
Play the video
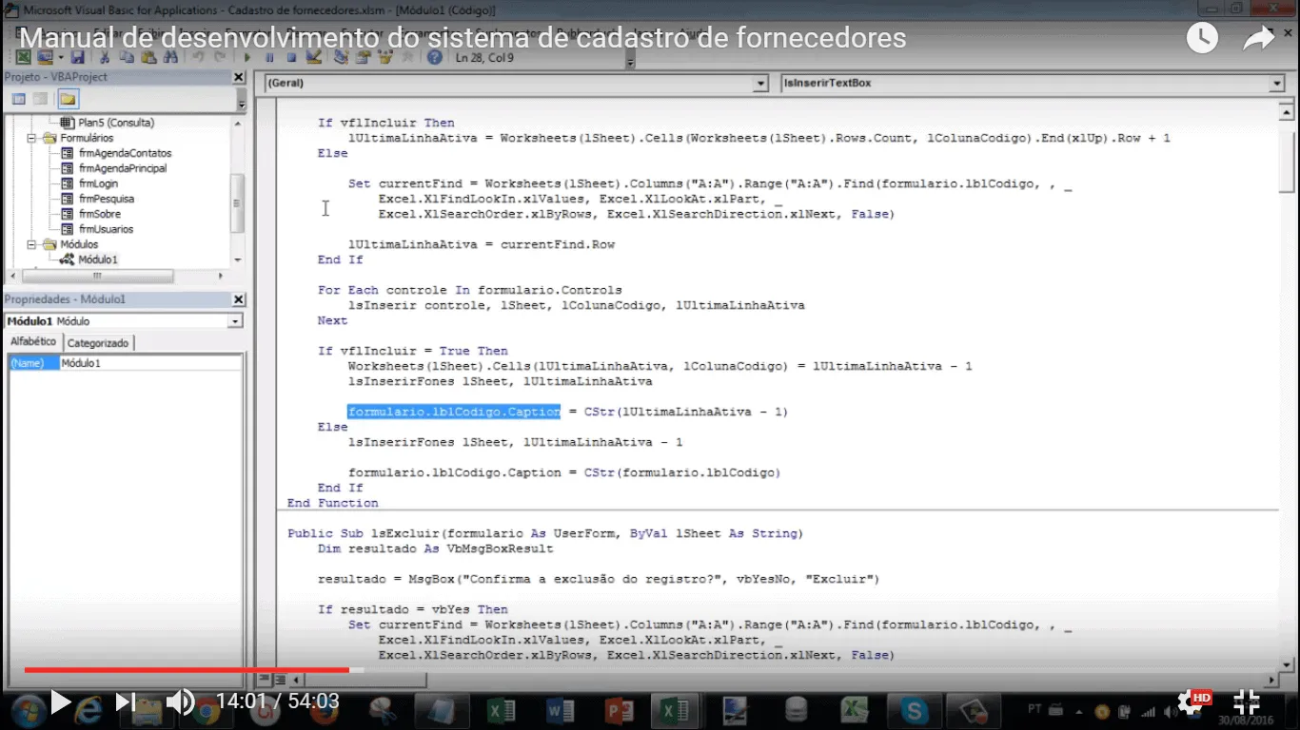[60, 701]
